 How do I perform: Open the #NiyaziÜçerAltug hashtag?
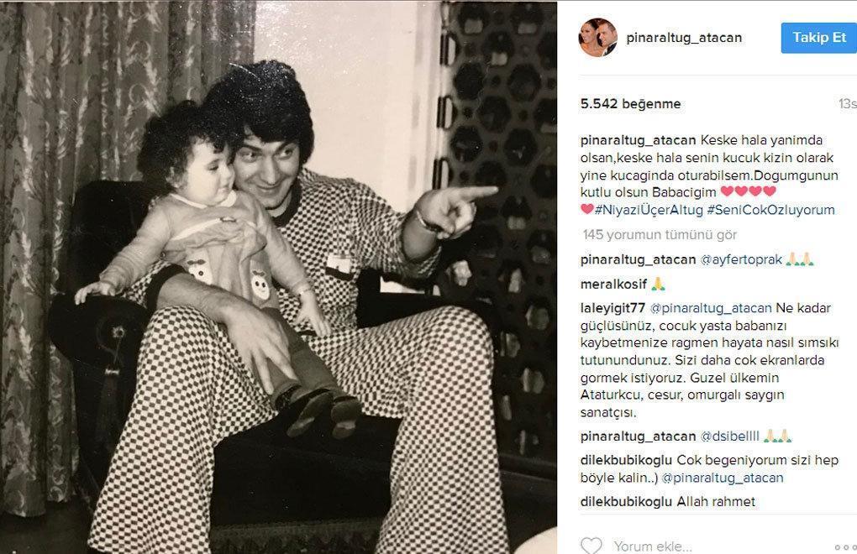pyautogui.click(x=649, y=210)
